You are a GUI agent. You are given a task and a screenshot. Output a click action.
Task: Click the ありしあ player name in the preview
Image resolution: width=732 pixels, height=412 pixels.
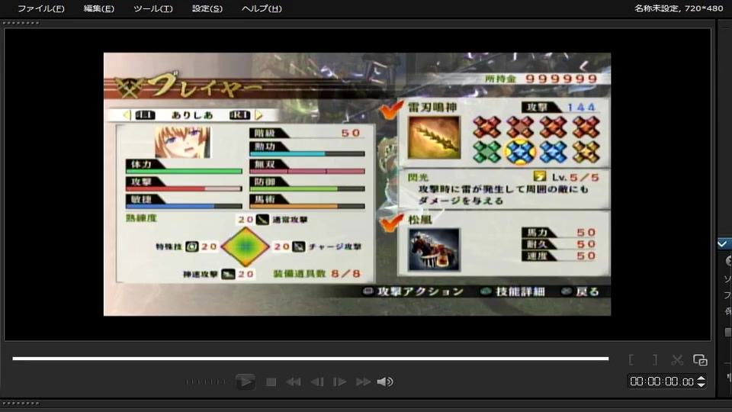[x=192, y=115]
